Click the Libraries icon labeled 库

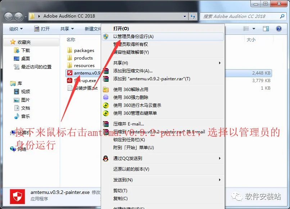(x=13, y=84)
